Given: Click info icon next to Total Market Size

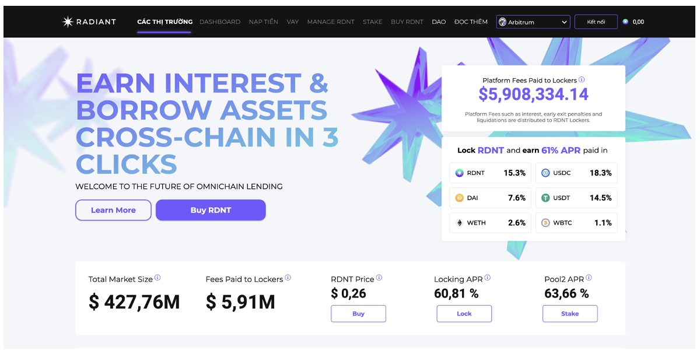Looking at the screenshot, I should [157, 278].
